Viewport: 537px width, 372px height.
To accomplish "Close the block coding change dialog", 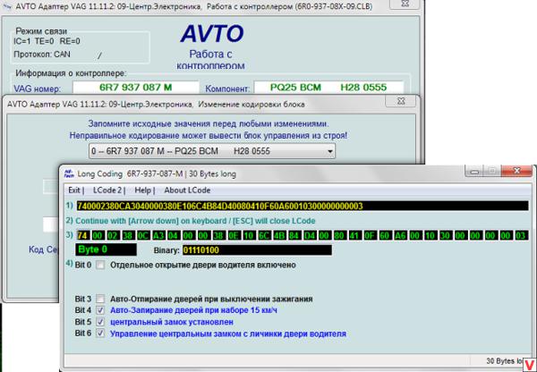I will pyautogui.click(x=401, y=101).
